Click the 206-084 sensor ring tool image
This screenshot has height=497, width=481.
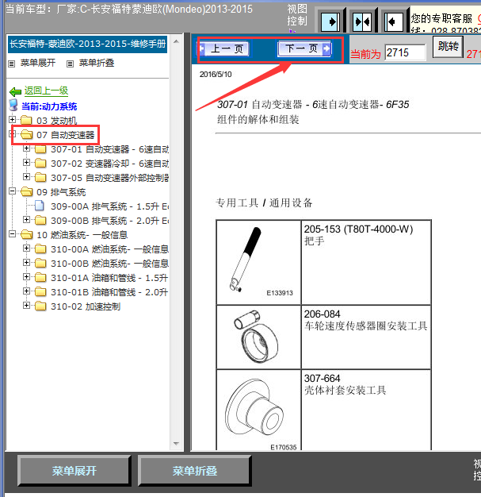(x=258, y=337)
